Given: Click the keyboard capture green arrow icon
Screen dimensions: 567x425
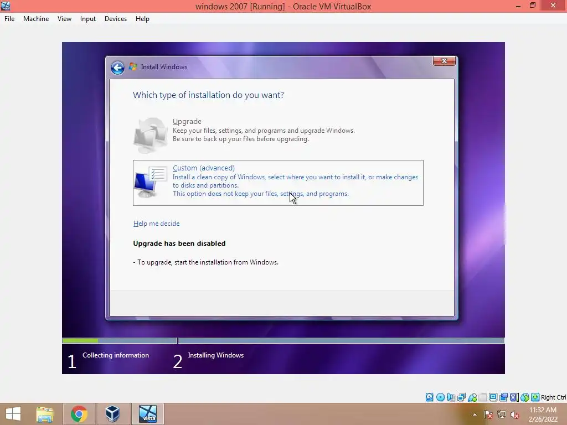Looking at the screenshot, I should click(x=535, y=397).
